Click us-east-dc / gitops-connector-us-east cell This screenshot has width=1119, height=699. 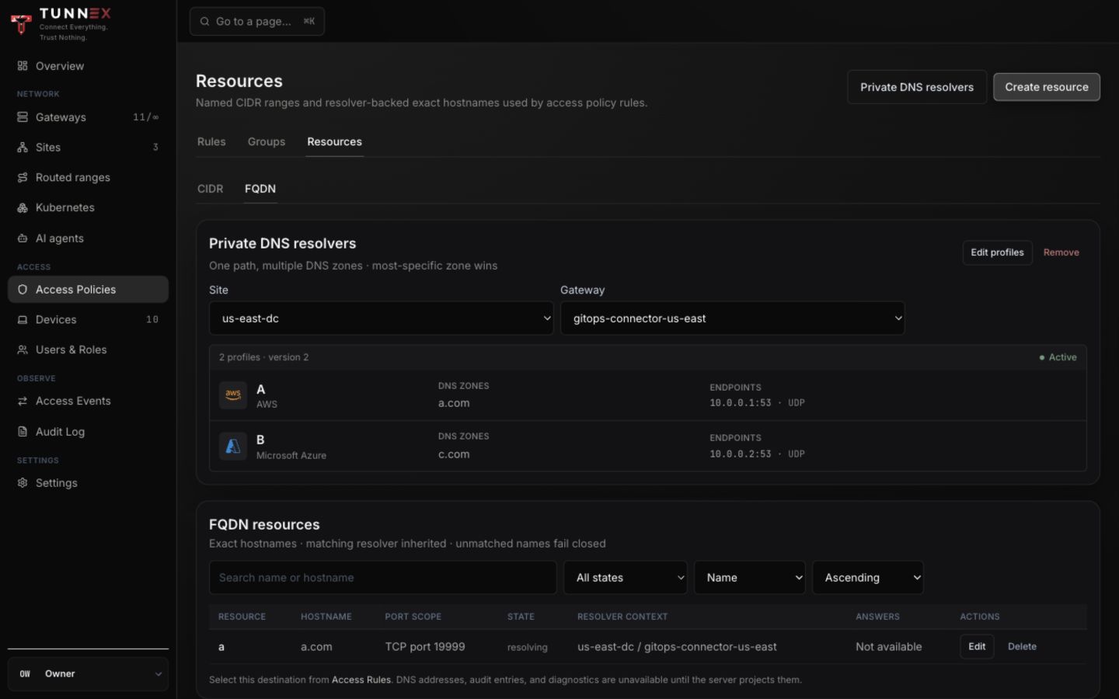[677, 647]
